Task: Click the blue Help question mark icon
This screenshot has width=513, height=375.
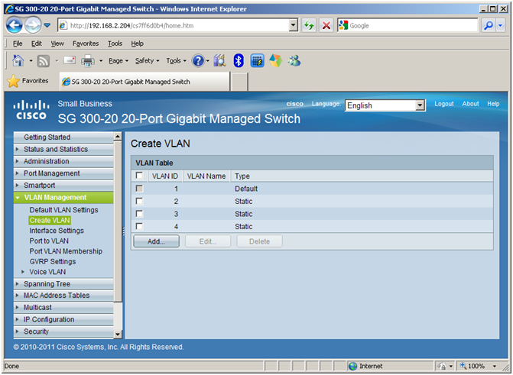Action: (197, 61)
